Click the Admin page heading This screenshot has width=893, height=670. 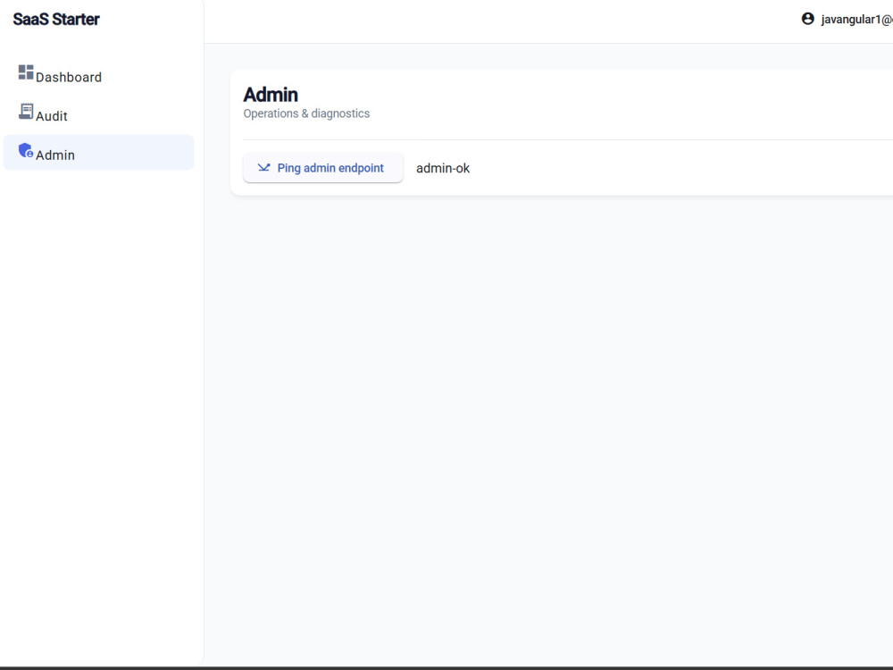click(x=271, y=95)
